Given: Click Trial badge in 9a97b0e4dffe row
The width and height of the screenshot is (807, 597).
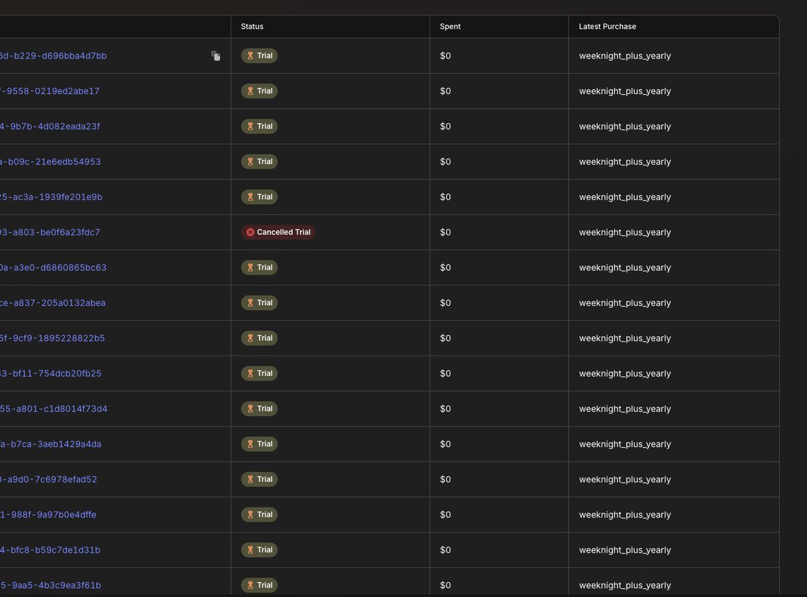Looking at the screenshot, I should point(260,514).
